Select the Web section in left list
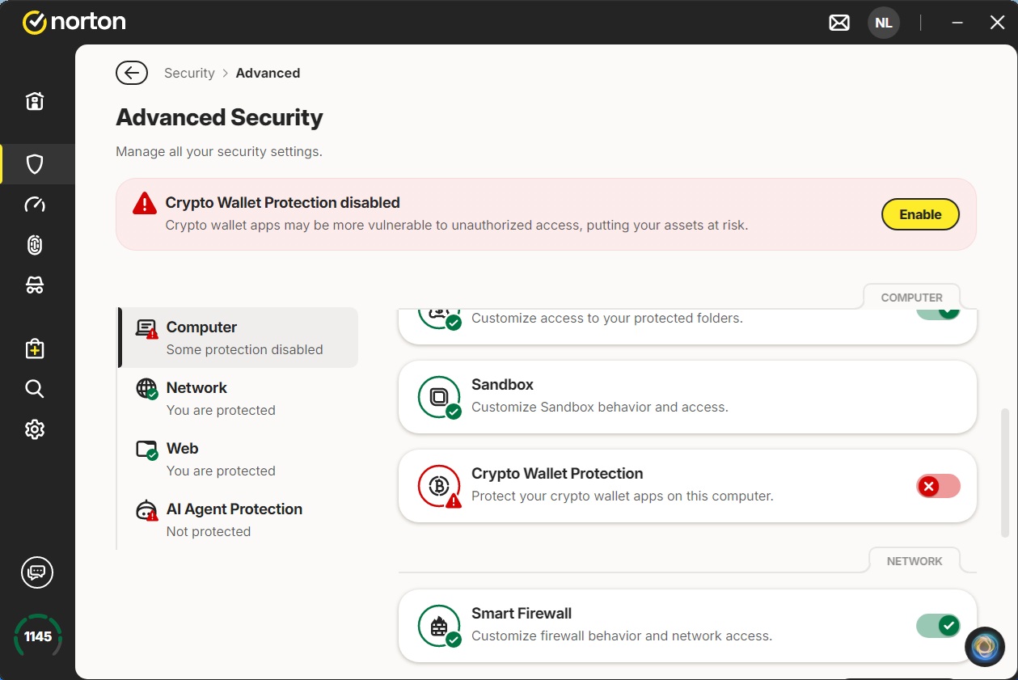 239,458
